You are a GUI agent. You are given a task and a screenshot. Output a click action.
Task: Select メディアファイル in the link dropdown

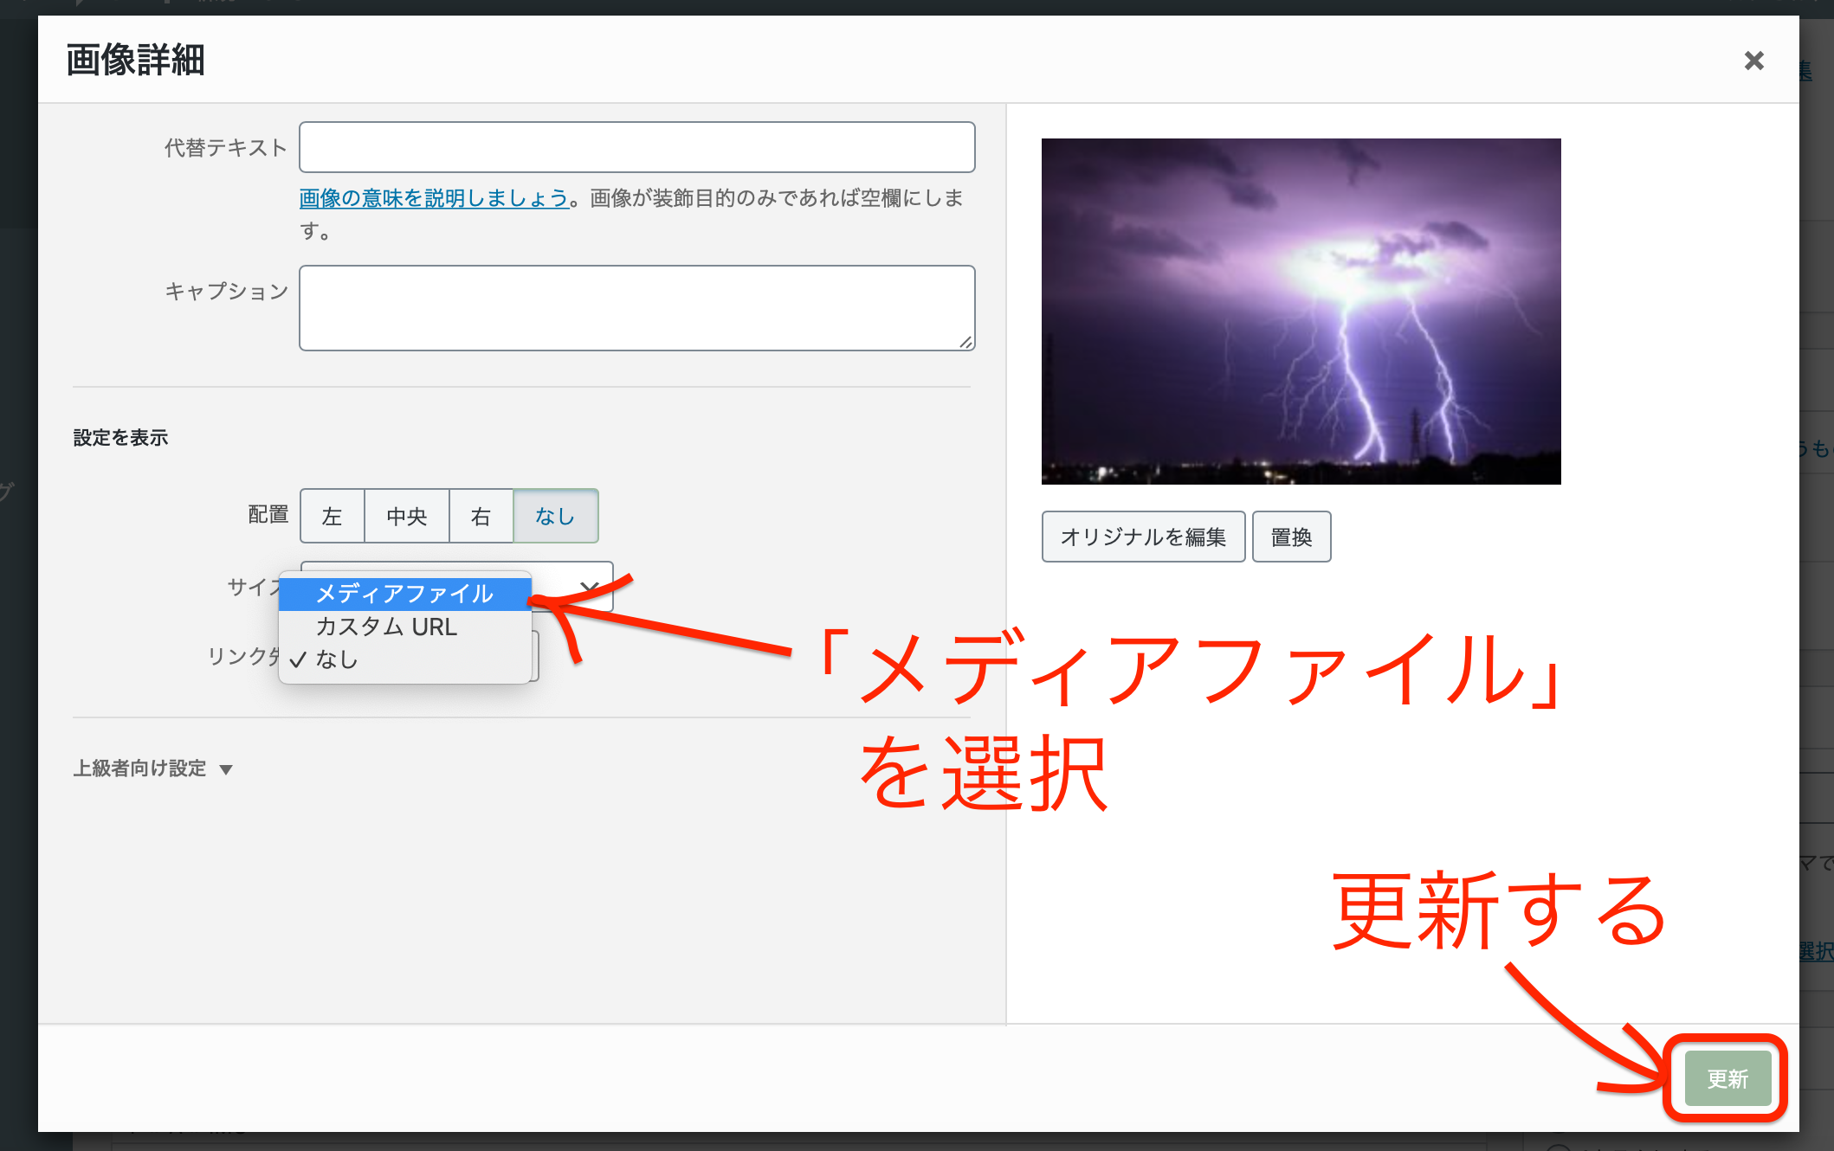tap(404, 594)
